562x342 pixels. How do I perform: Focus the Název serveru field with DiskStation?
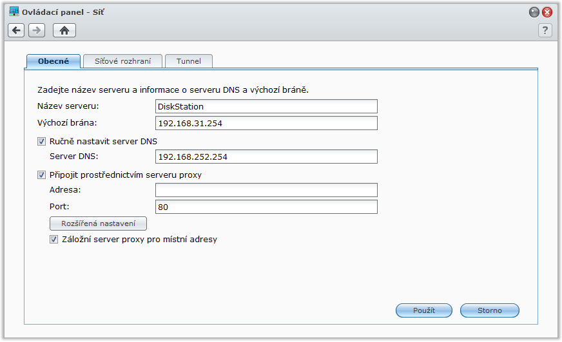click(266, 106)
